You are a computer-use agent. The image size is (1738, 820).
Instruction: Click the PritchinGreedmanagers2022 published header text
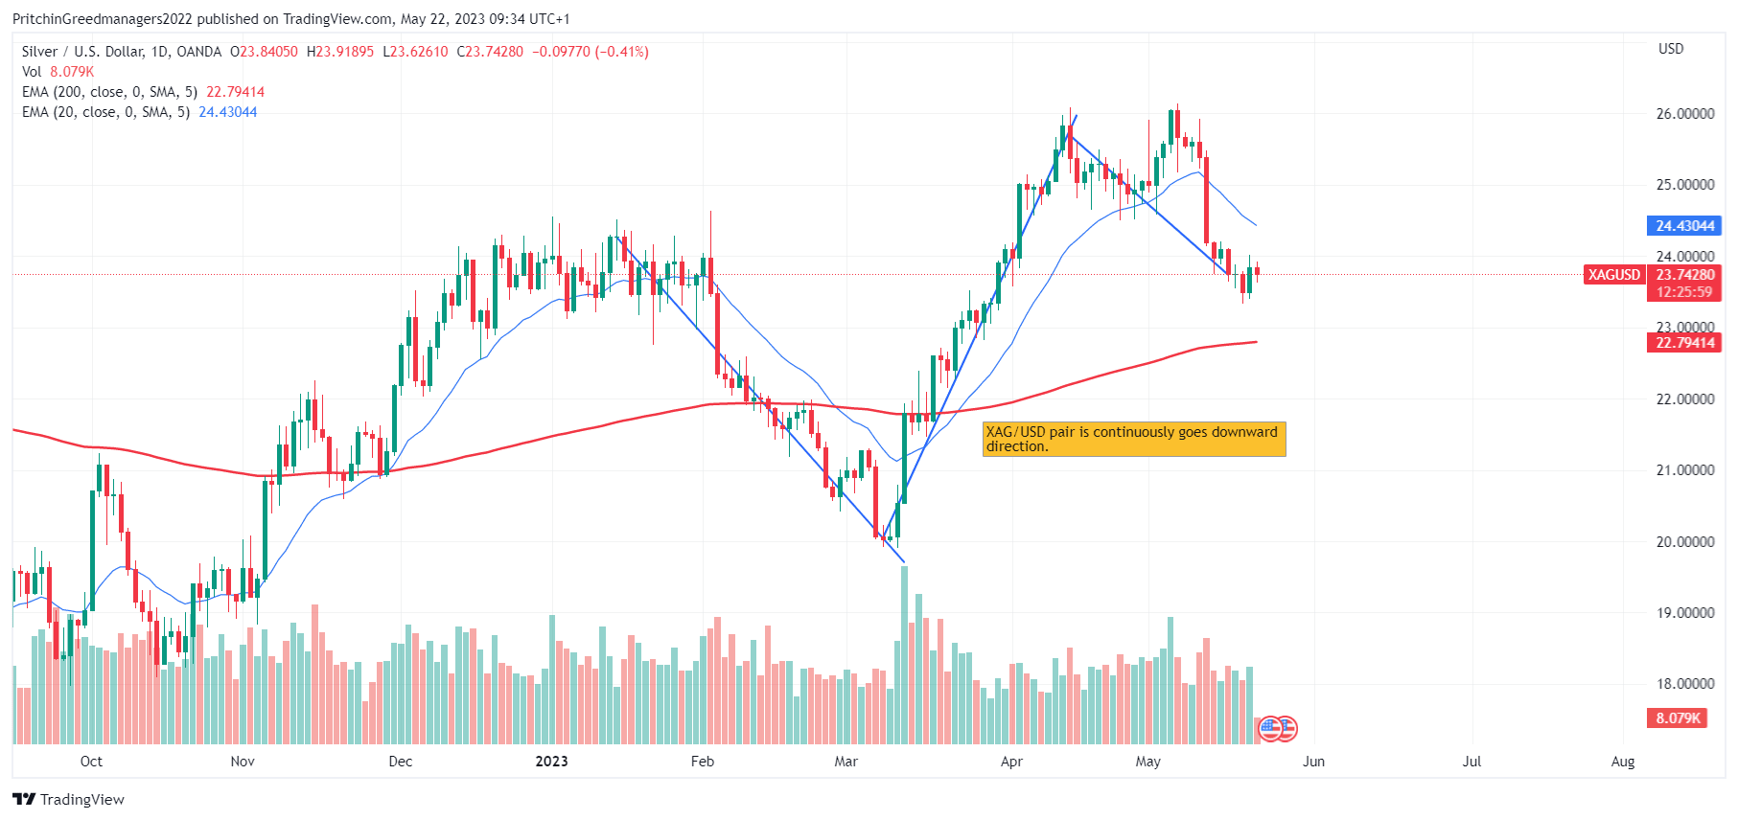tap(291, 19)
